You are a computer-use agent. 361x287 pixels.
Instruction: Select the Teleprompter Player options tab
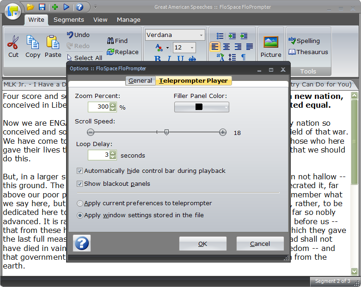(x=193, y=81)
